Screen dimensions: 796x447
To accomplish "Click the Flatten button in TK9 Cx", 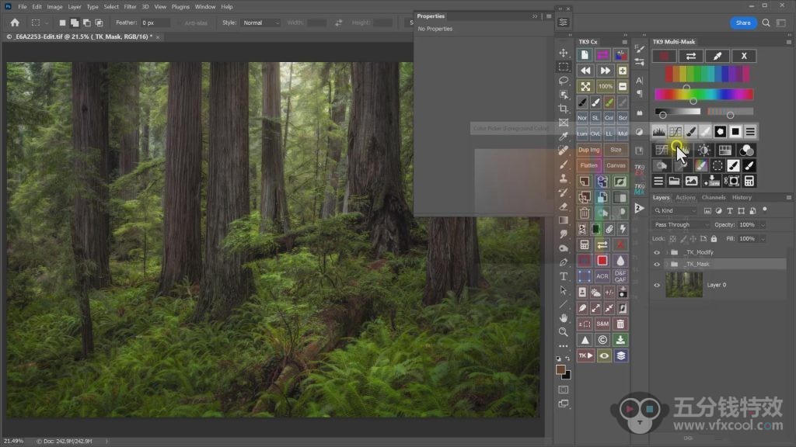I will click(x=589, y=166).
